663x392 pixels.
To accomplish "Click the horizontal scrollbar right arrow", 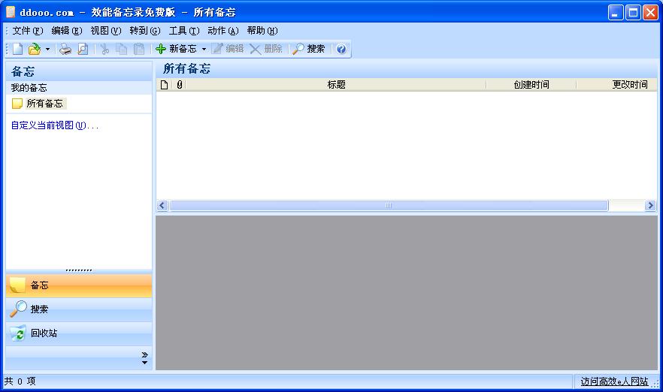I will (650, 206).
